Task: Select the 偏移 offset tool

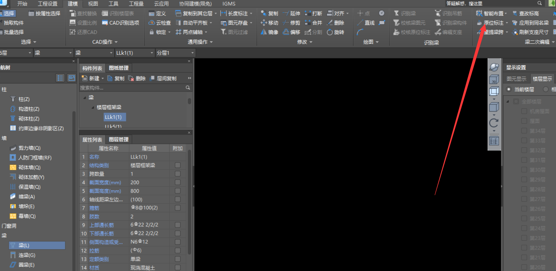Action: click(292, 32)
